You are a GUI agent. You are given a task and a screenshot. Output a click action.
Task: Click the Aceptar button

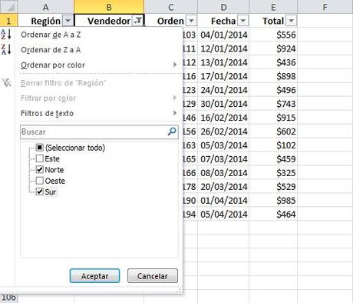(94, 276)
